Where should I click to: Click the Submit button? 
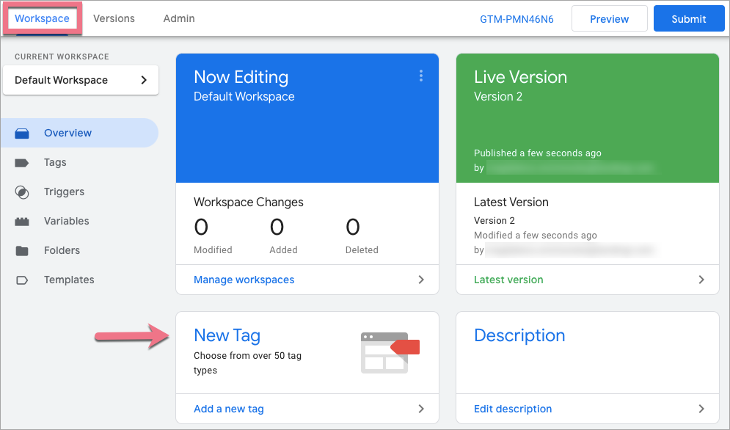(688, 18)
